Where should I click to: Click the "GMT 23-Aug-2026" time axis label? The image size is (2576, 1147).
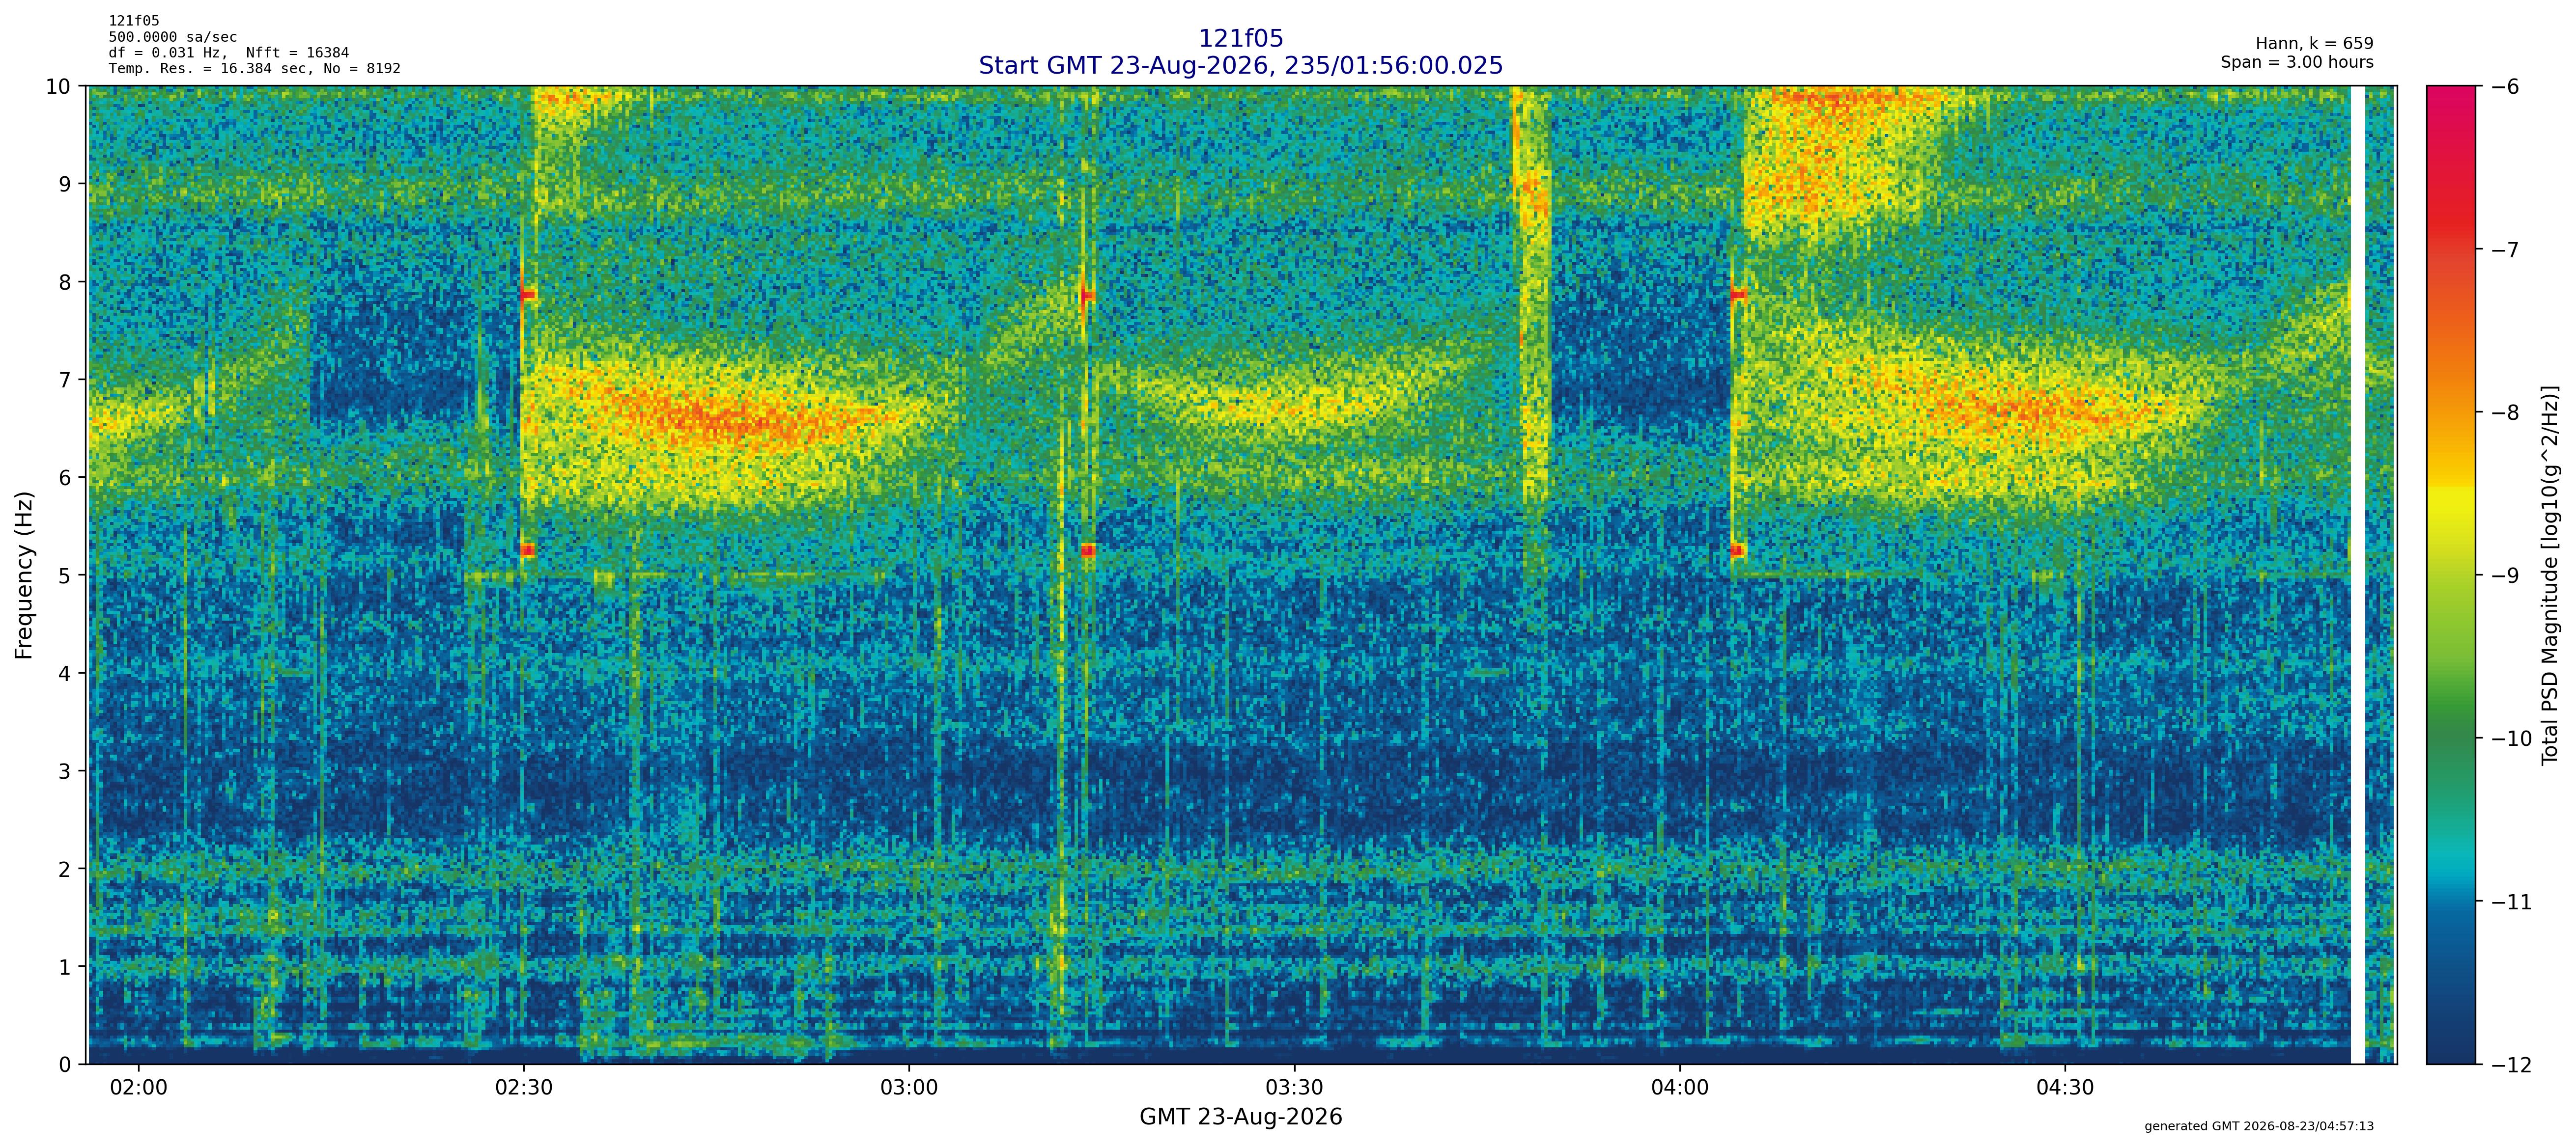pyautogui.click(x=1240, y=1117)
